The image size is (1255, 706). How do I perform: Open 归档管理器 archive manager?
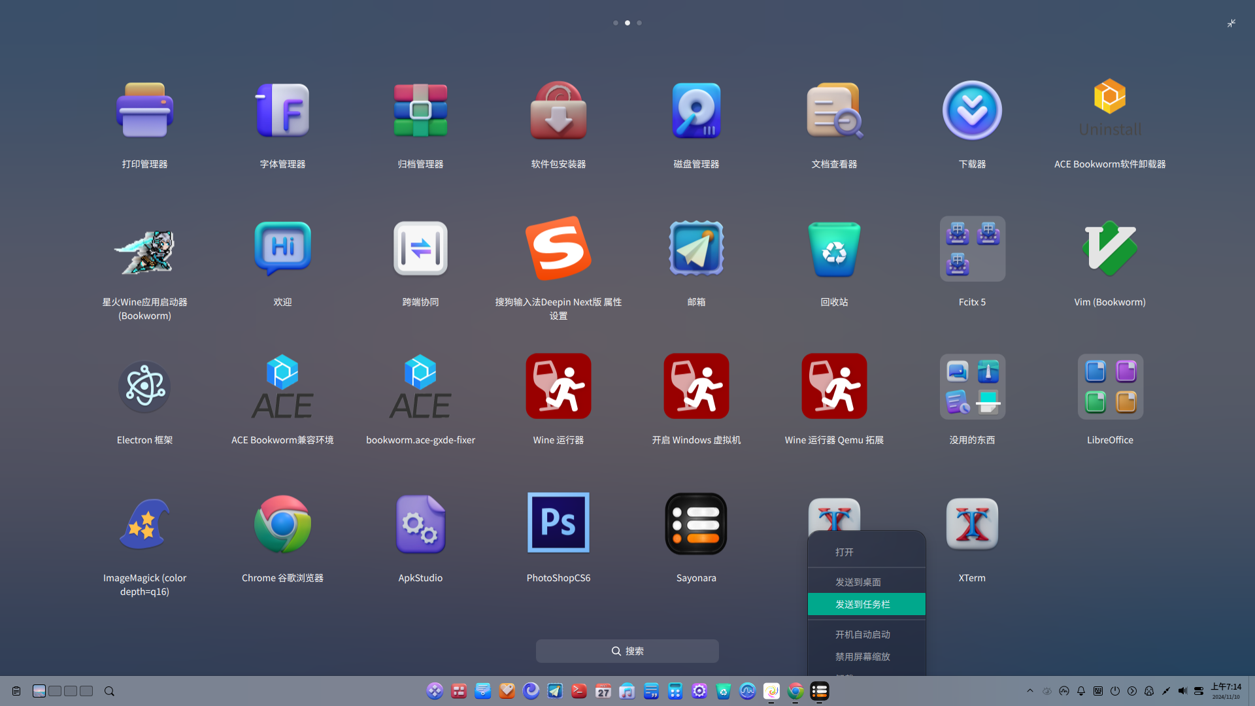420,110
